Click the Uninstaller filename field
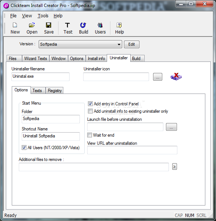The width and height of the screenshot is (216, 221). (40, 77)
